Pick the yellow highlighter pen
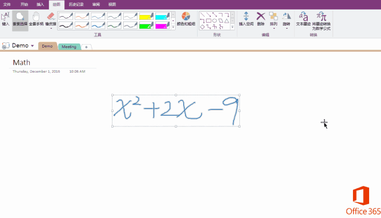Viewport: 381px width, 218px height. click(x=146, y=16)
